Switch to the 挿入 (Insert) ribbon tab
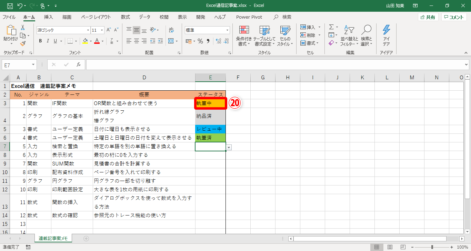 (49, 17)
